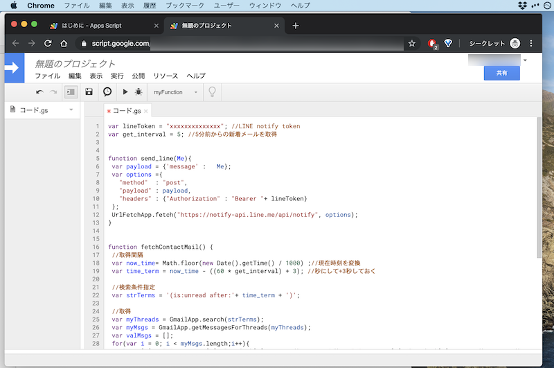Open the リソース menu

pos(166,76)
